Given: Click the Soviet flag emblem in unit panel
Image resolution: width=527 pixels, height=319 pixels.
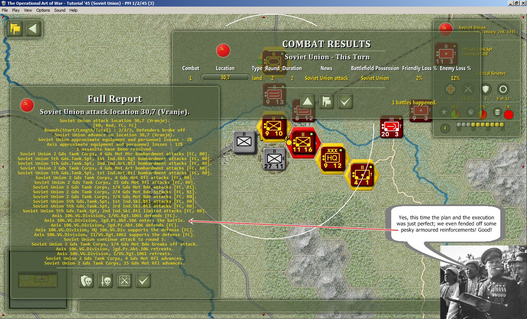Looking at the screenshot, I should [445, 29].
